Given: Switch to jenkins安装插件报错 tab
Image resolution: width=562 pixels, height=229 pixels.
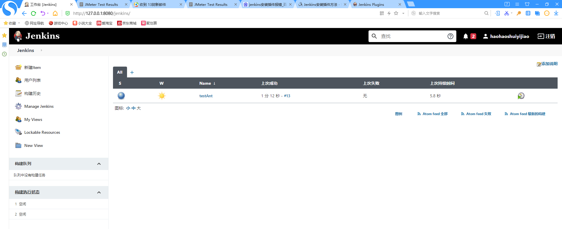Looking at the screenshot, I should click(x=268, y=4).
